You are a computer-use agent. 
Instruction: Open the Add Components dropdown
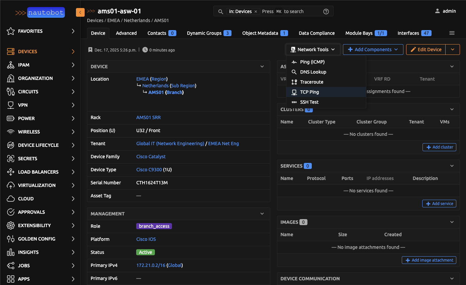373,50
